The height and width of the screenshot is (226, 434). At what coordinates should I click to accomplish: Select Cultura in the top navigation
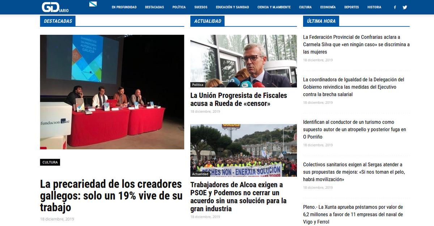pos(305,7)
